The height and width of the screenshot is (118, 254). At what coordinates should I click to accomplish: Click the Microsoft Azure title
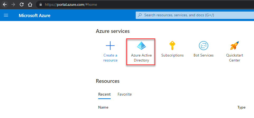click(x=35, y=16)
